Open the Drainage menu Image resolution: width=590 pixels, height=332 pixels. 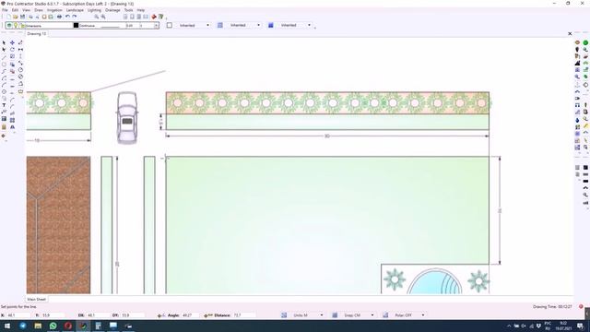click(112, 10)
